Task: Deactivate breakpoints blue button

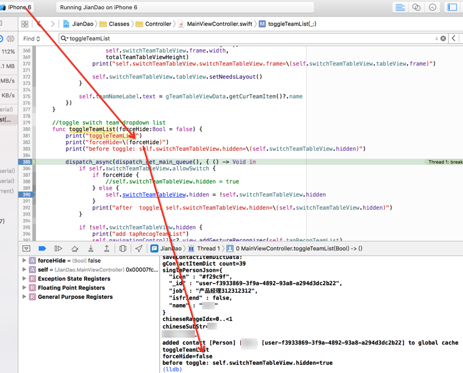Action: (x=42, y=249)
